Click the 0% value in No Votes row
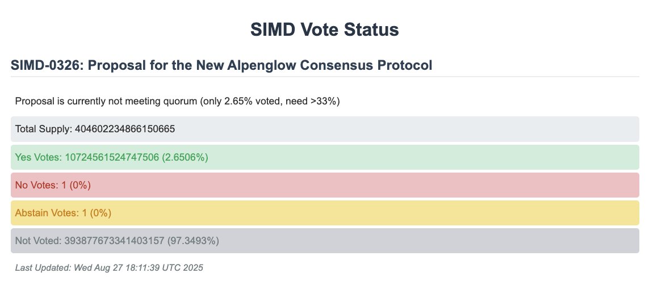This screenshot has height=281, width=649. pos(81,185)
